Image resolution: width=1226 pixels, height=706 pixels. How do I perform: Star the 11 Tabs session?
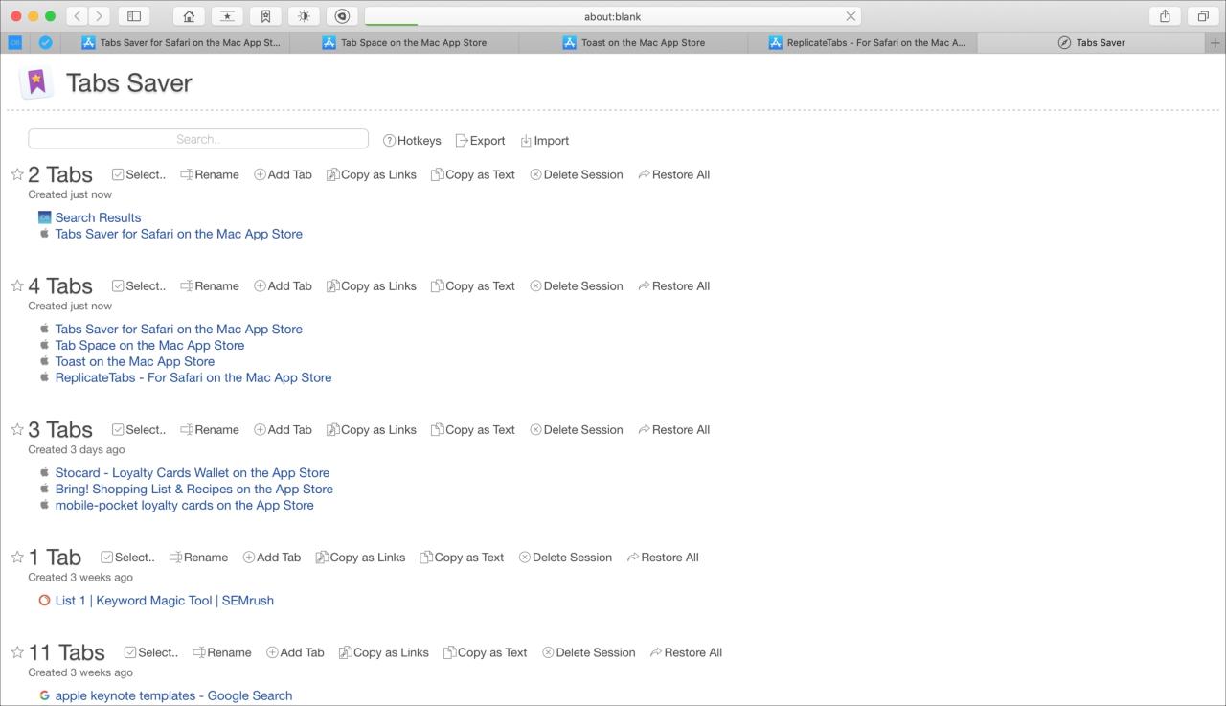17,653
